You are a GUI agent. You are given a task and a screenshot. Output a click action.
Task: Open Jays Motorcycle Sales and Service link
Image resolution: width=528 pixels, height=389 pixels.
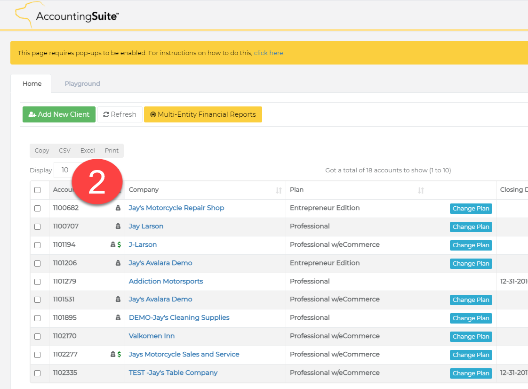coord(184,354)
